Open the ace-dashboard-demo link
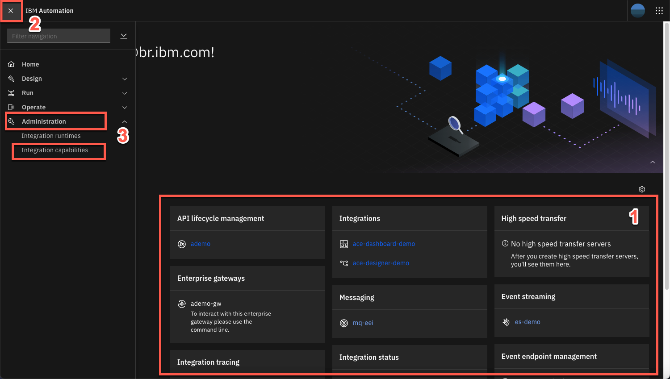This screenshot has width=670, height=379. (384, 244)
